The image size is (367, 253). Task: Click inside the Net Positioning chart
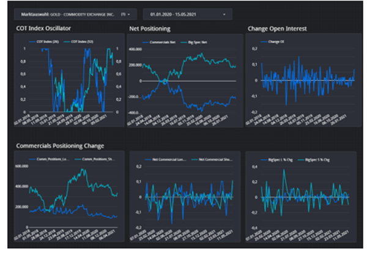(x=185, y=80)
